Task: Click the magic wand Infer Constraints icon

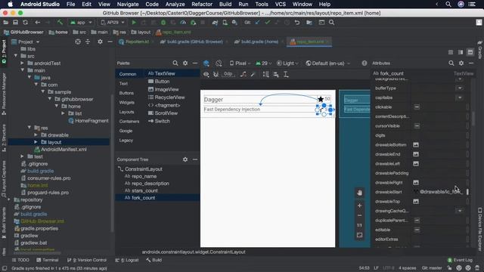Action: [x=253, y=74]
